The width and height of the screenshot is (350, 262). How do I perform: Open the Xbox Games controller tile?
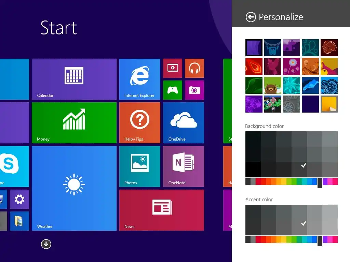(x=173, y=90)
